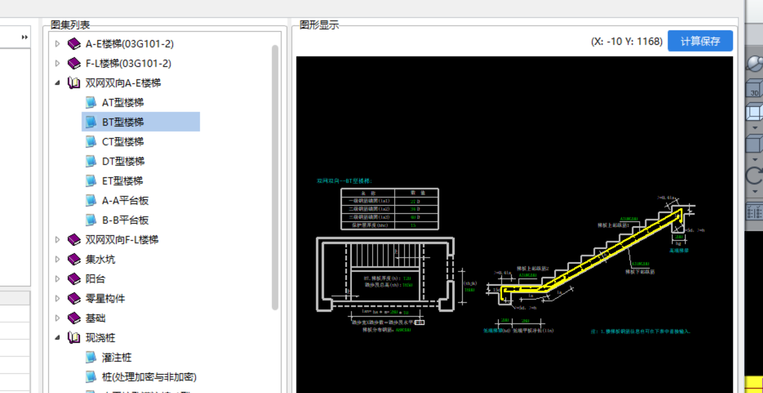Screen dimensions: 763x393
Task: Click the open-book icon for 现浇桩
Action: [74, 338]
